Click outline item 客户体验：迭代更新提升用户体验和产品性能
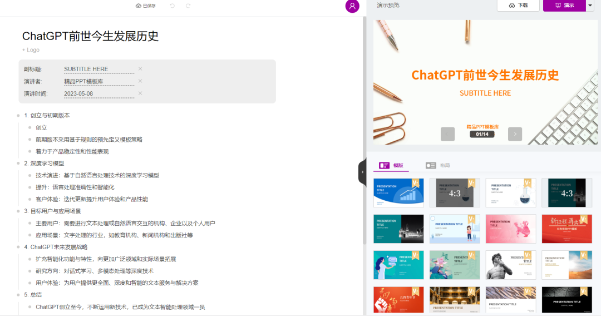601x317 pixels. coord(92,199)
